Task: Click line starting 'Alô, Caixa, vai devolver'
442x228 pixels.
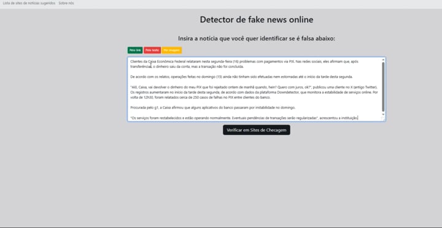Action: tap(254, 87)
